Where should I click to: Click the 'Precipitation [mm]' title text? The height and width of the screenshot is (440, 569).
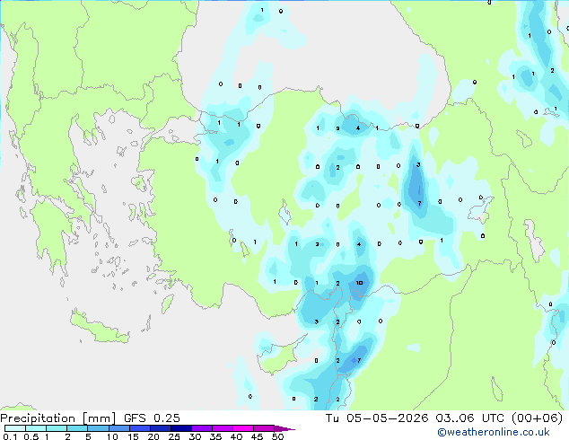(57, 418)
